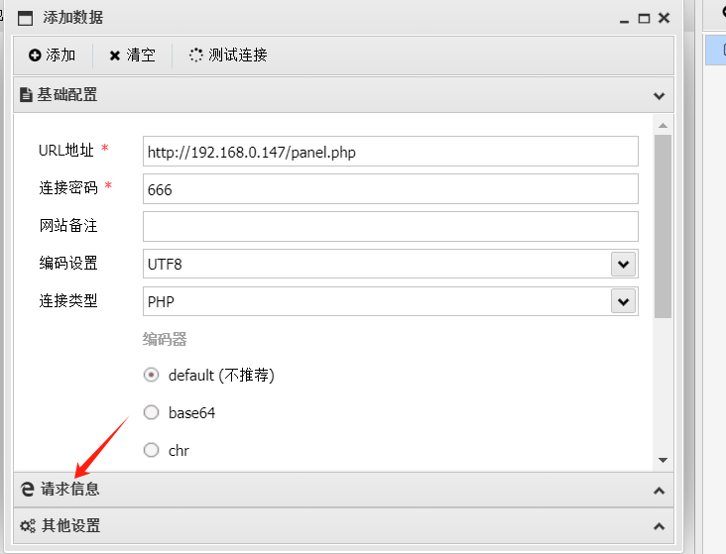Image resolution: width=726 pixels, height=554 pixels.
Task: Maximize the 添加数据 window
Action: 644,19
